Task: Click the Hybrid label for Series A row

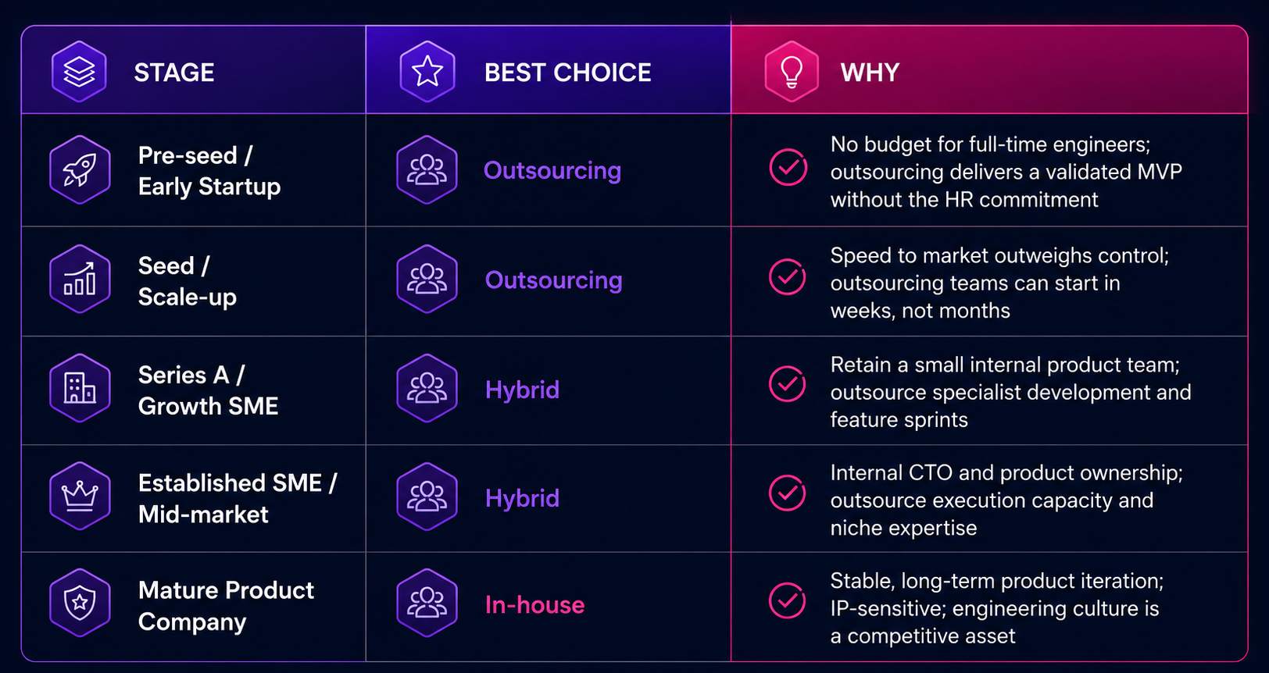Action: point(522,390)
